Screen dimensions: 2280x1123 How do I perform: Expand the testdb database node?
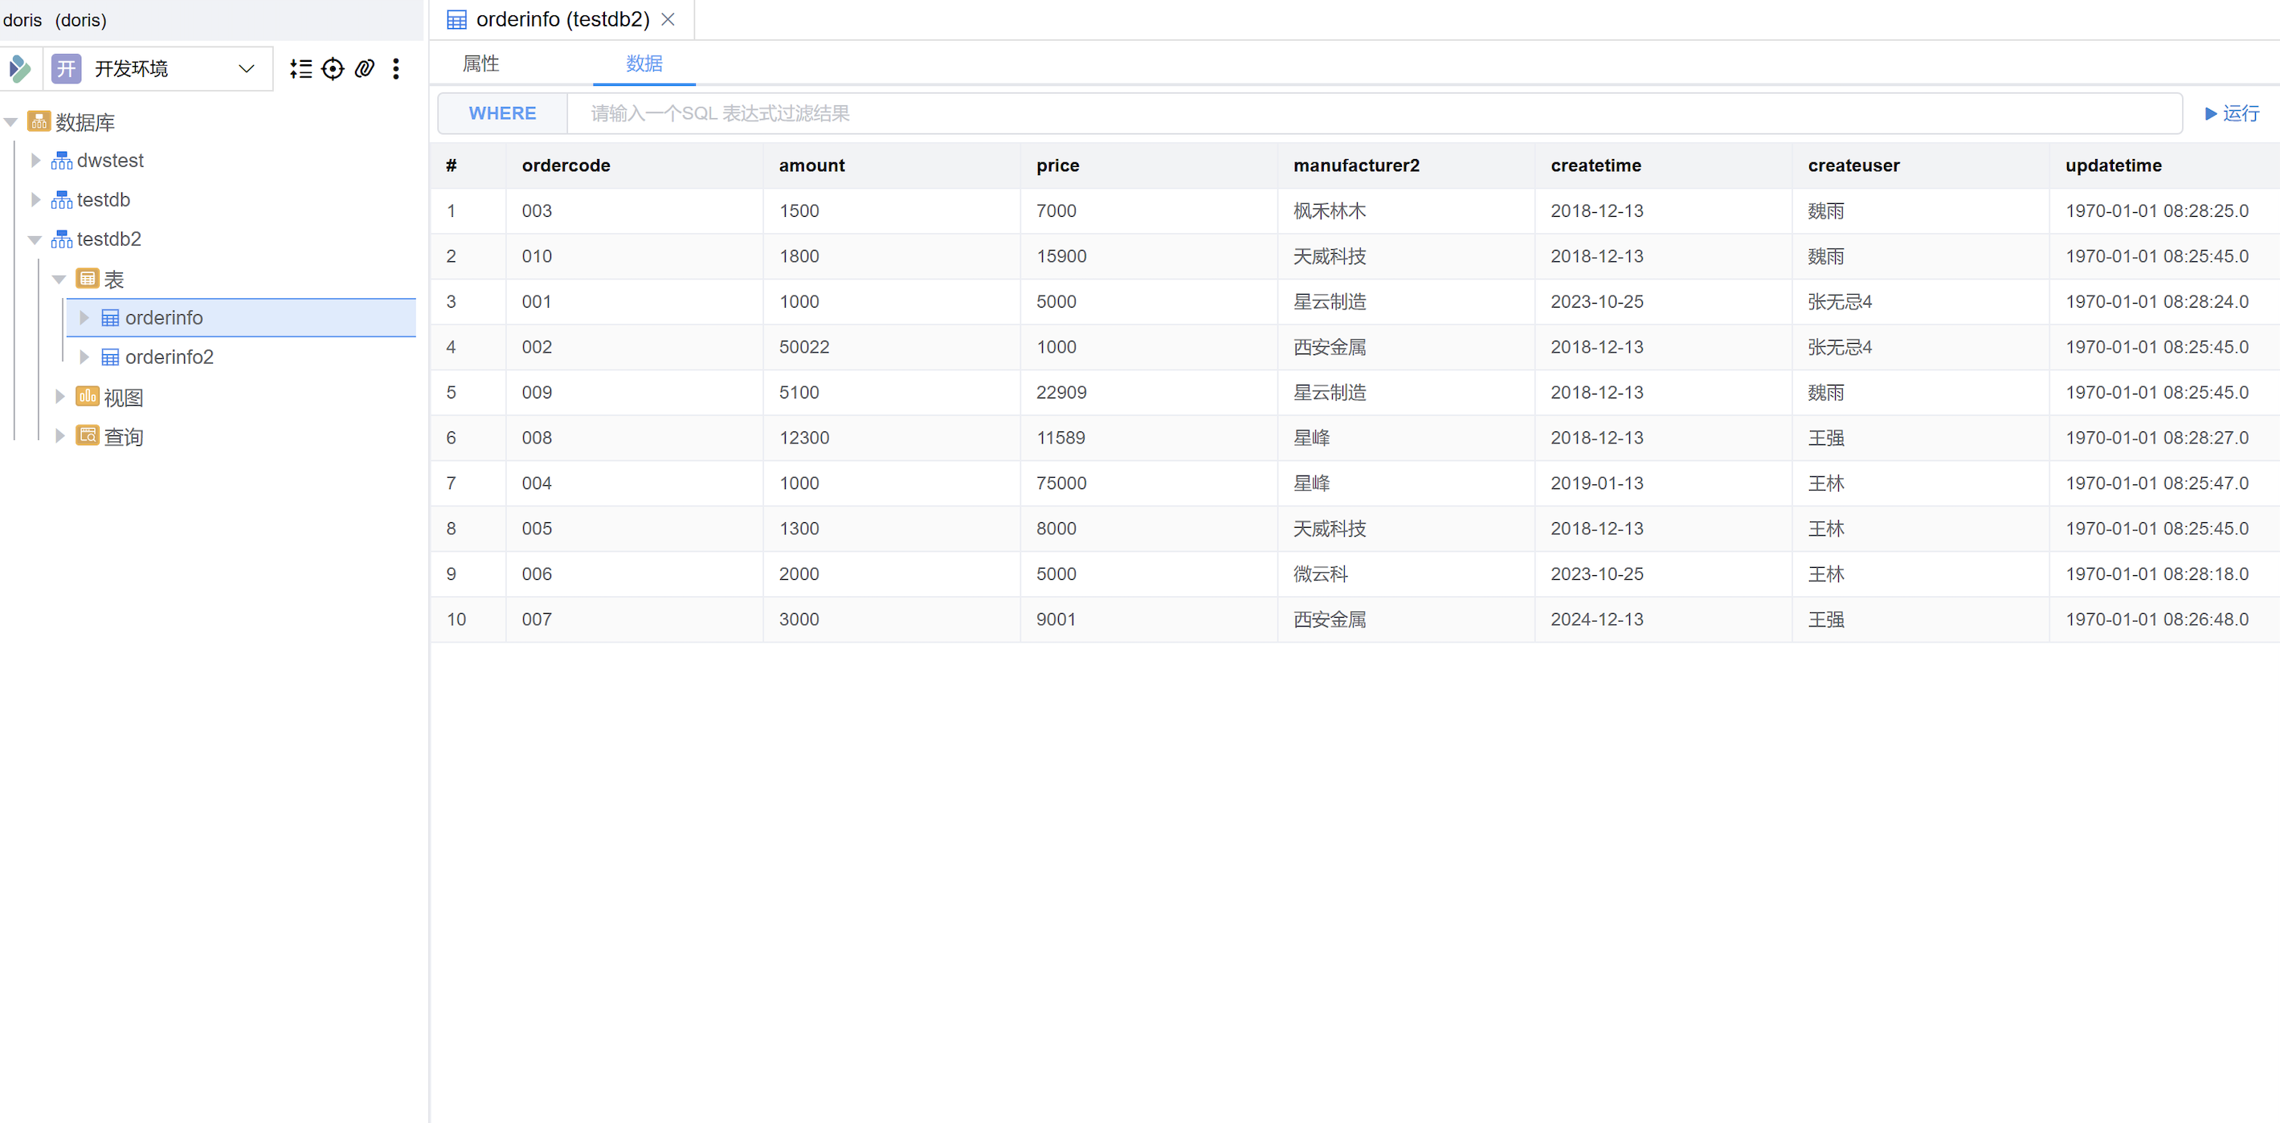[x=35, y=200]
